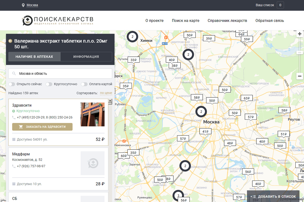Open the О проекте menu item

pos(155,21)
